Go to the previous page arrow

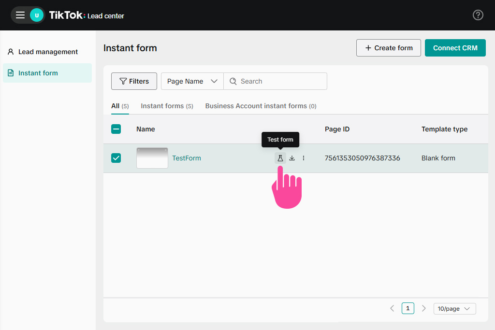pyautogui.click(x=392, y=308)
